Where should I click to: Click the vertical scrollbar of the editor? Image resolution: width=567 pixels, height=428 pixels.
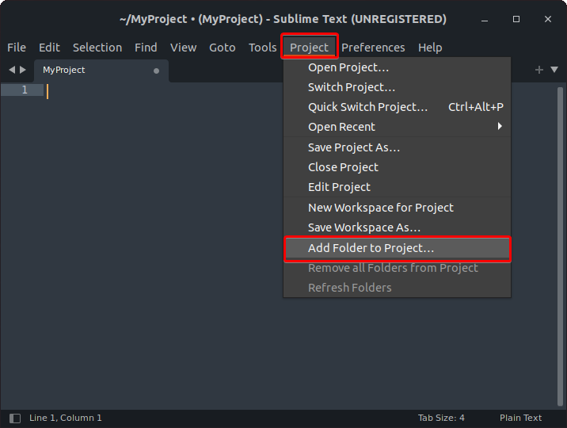[x=560, y=246]
